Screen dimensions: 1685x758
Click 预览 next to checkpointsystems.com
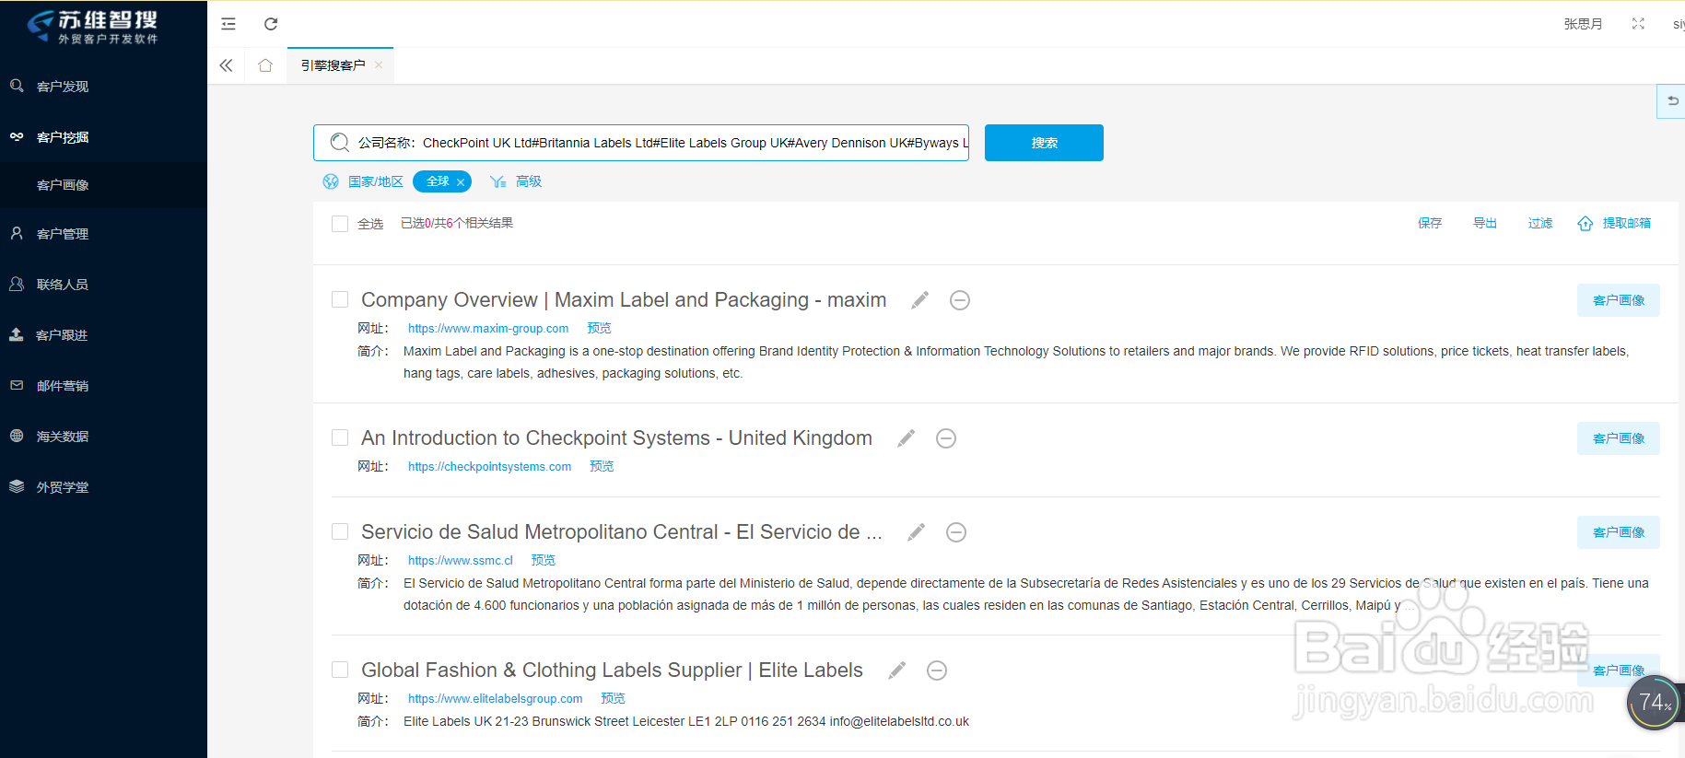click(602, 466)
